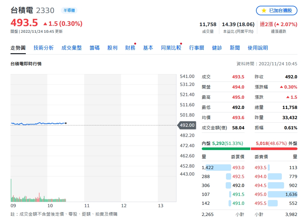The width and height of the screenshot is (307, 222).
Task: Click the 連2漲 streak indicator
Action: point(278,25)
